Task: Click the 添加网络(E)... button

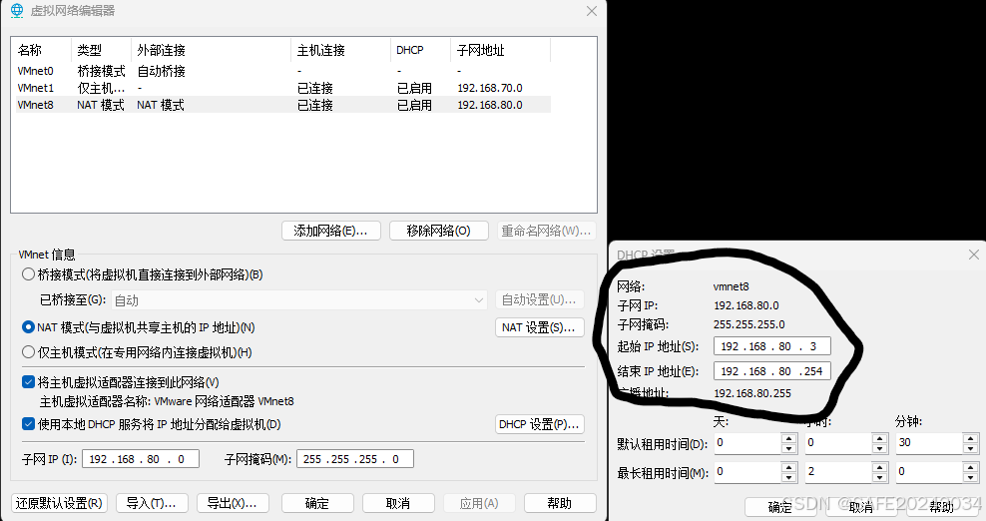Action: [x=331, y=231]
